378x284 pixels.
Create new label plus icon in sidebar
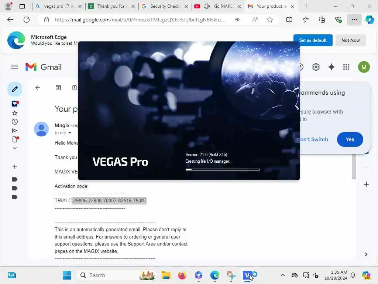click(x=15, y=167)
